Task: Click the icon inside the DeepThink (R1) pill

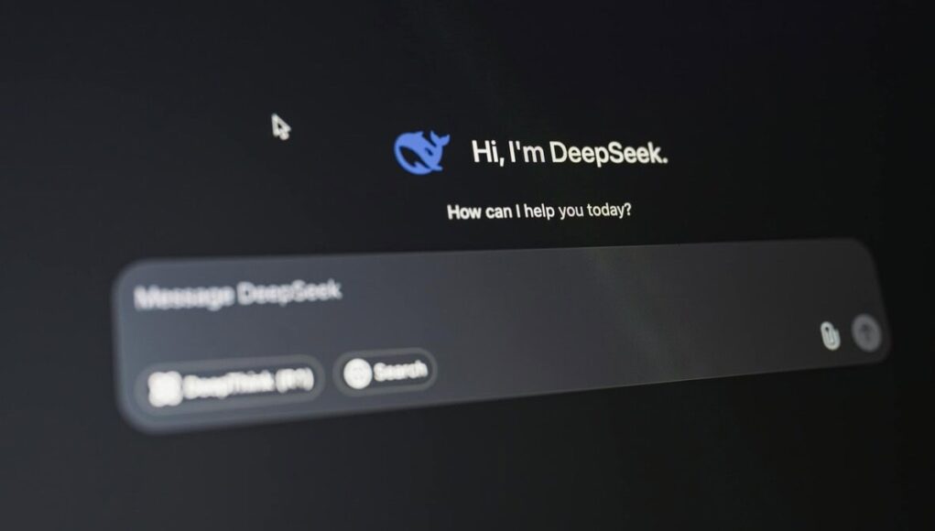Action: click(164, 380)
